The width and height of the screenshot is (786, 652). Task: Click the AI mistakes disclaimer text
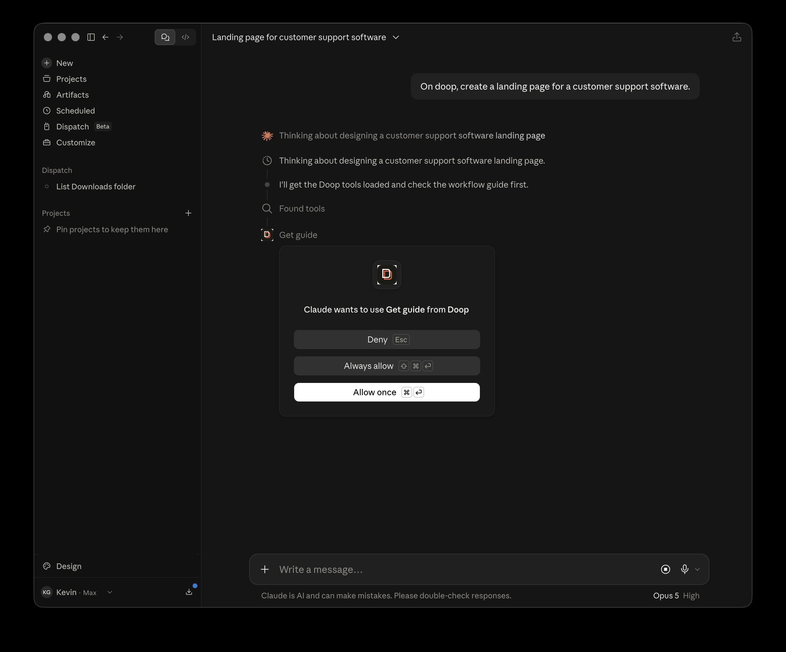tap(386, 595)
